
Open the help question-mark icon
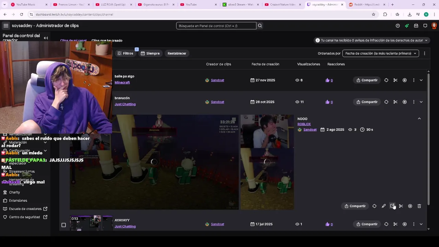(398, 26)
